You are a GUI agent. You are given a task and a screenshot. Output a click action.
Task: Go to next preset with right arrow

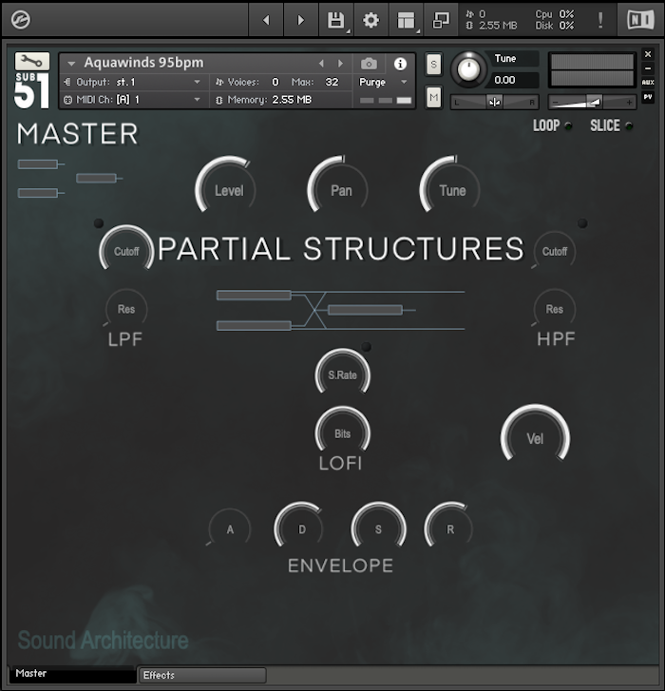(x=301, y=20)
